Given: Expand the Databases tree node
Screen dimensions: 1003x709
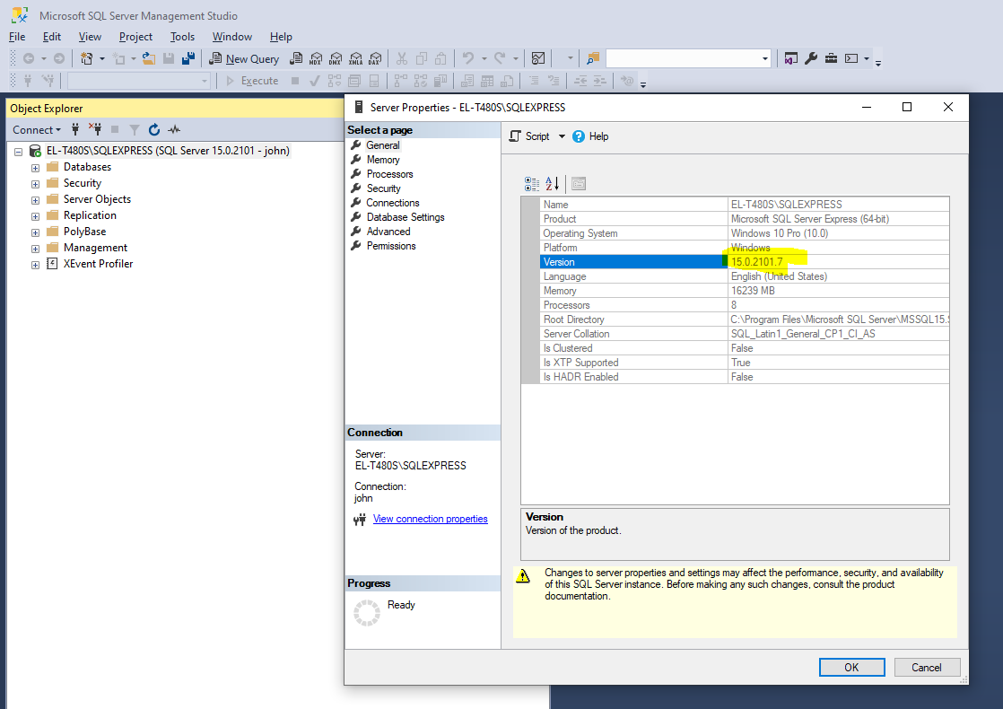Looking at the screenshot, I should [x=35, y=168].
